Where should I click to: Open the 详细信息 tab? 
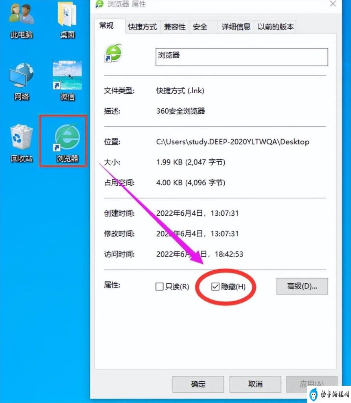pyautogui.click(x=236, y=27)
